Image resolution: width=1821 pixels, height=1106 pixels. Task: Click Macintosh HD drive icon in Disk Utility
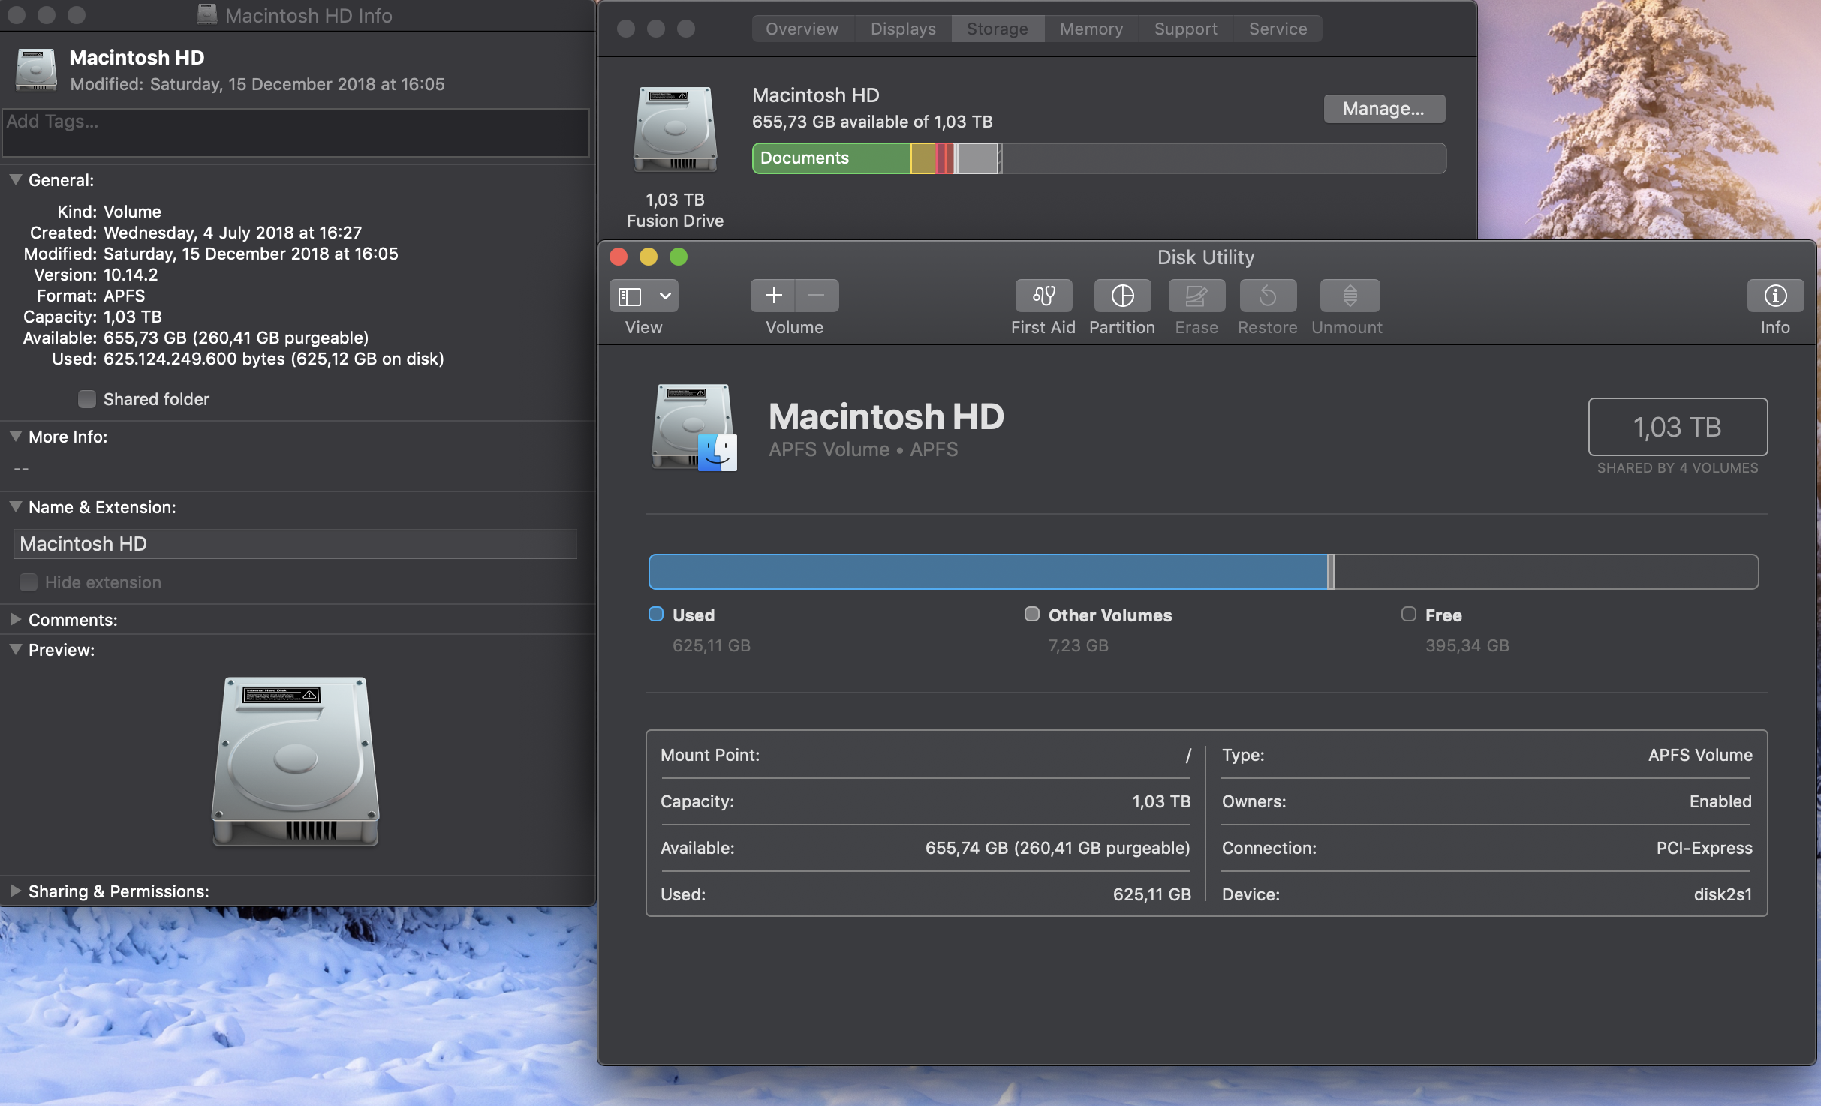pyautogui.click(x=694, y=427)
